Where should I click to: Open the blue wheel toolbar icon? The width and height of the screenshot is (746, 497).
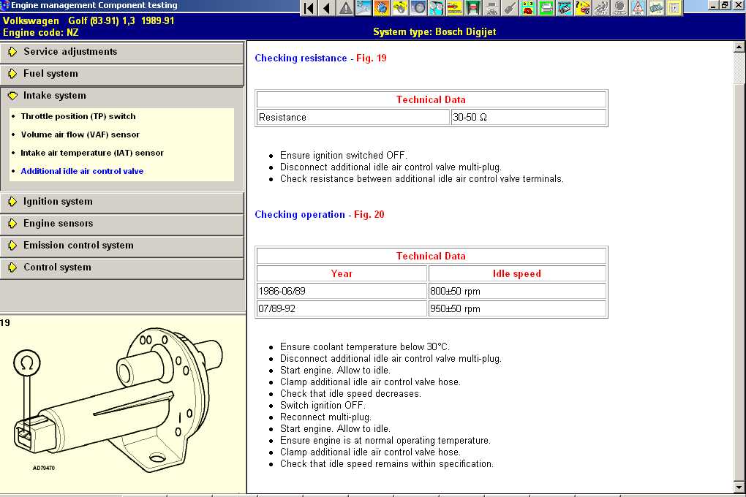tap(418, 7)
